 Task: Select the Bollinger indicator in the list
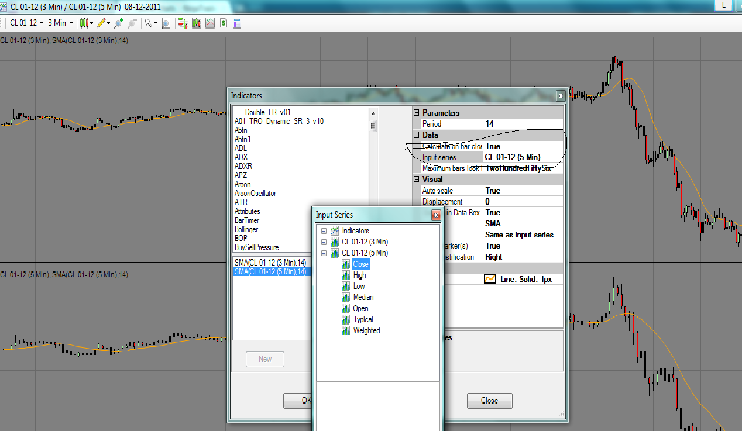(246, 229)
